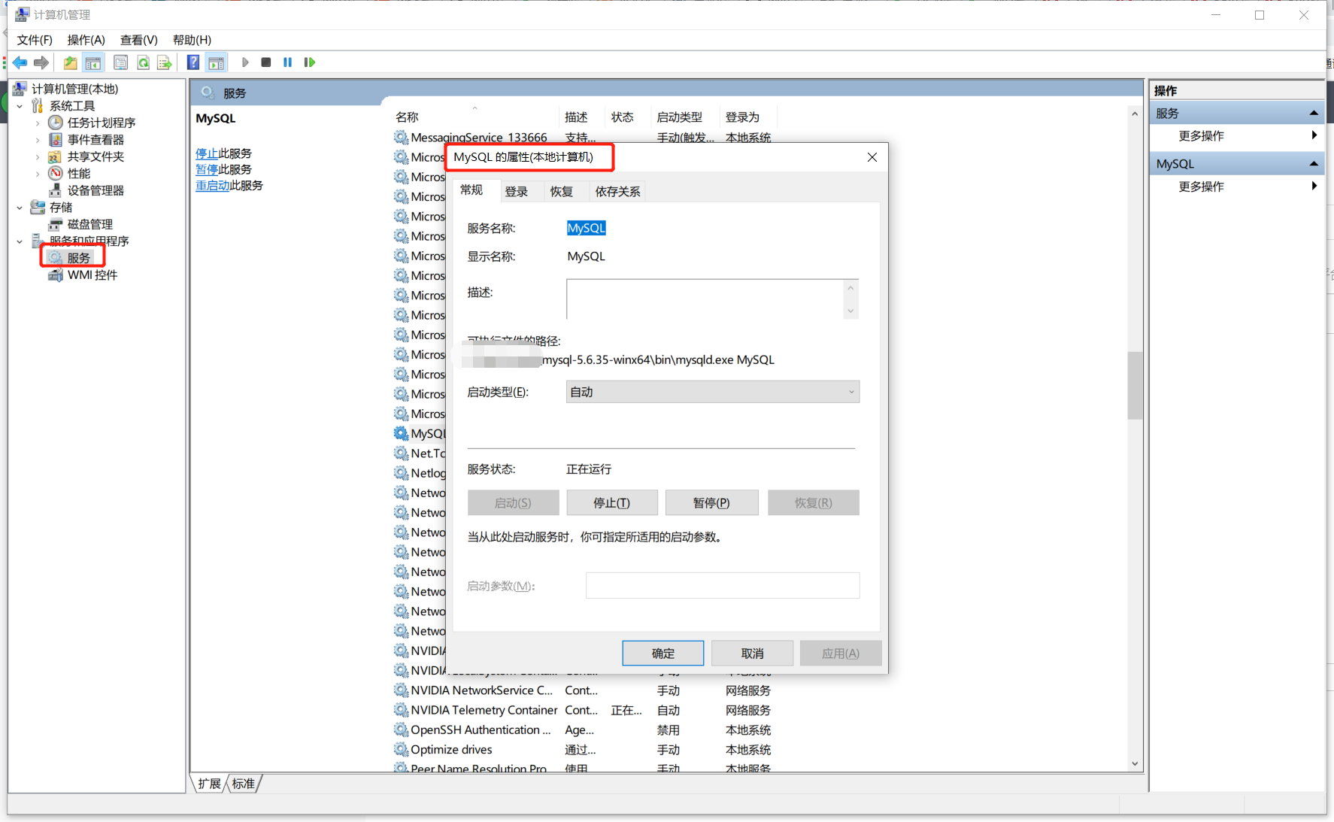Collapse the 服务和应用程序 tree node
This screenshot has width=1334, height=822.
click(20, 241)
